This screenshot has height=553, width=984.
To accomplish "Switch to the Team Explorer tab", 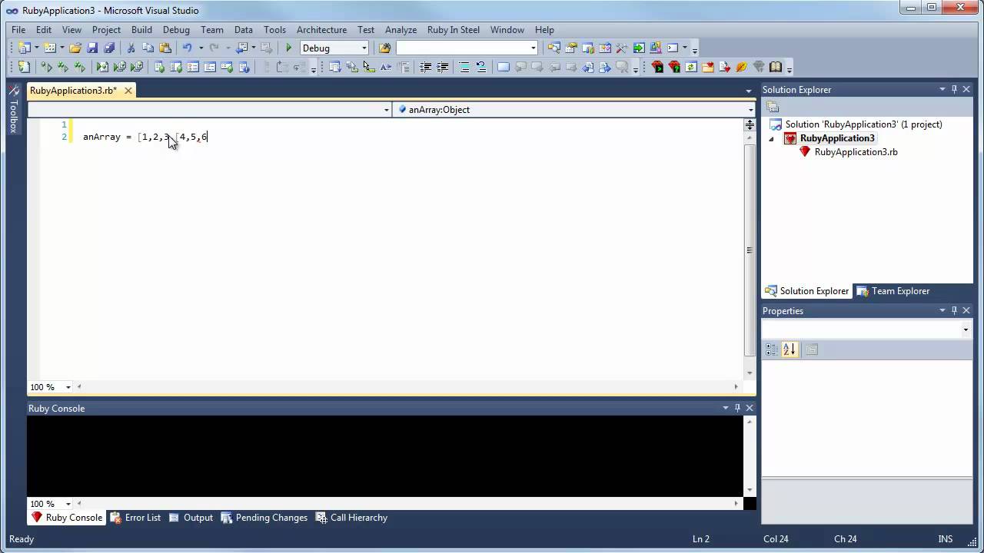I will click(893, 291).
